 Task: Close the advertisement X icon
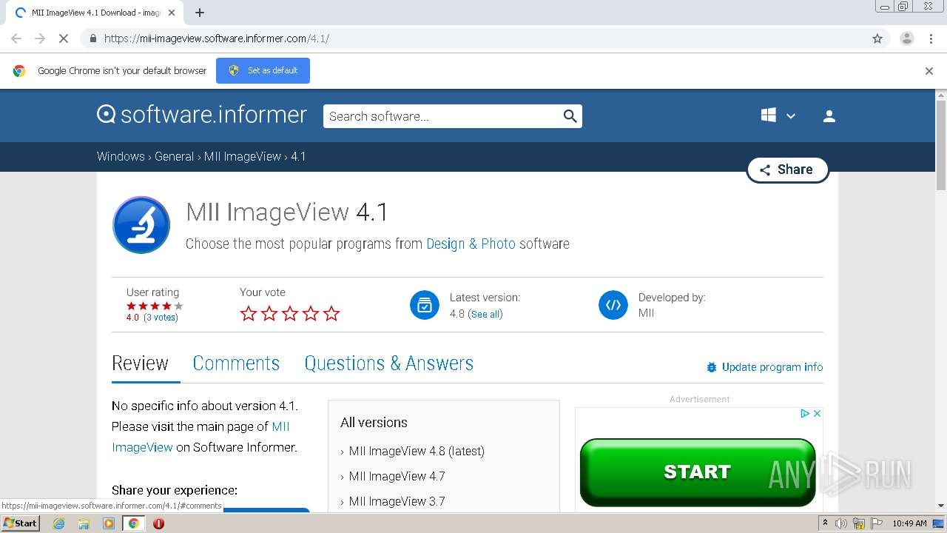click(x=817, y=414)
